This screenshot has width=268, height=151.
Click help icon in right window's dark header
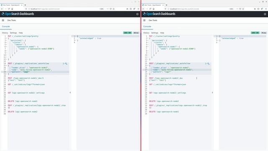click(265, 14)
